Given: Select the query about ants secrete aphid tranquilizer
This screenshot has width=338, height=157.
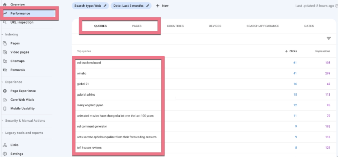Looking at the screenshot, I should coord(117,137).
